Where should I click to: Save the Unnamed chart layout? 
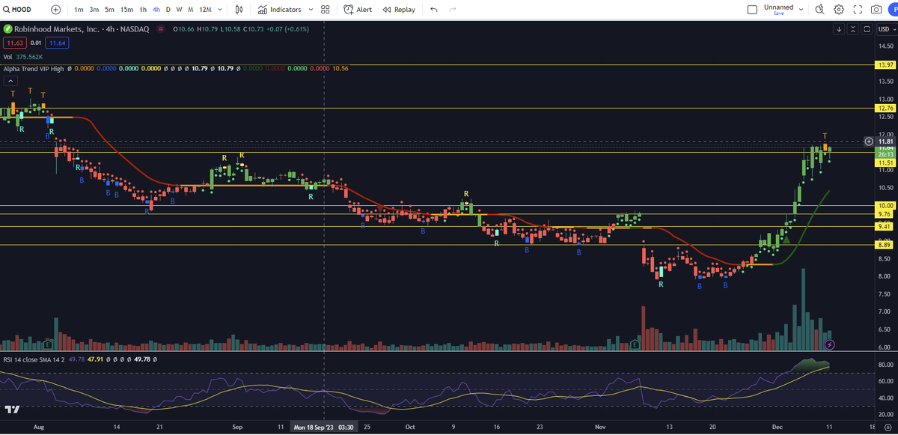779,13
